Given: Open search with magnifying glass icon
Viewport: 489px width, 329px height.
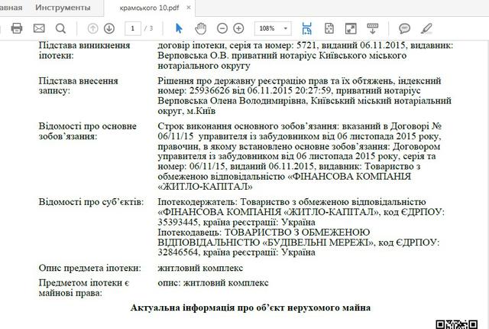Looking at the screenshot, I should [x=61, y=29].
